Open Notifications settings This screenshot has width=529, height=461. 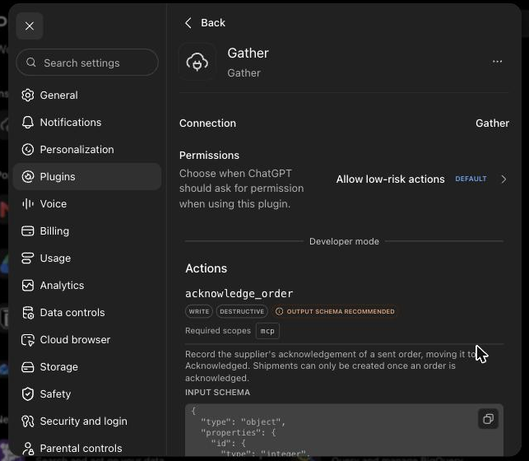pos(87,123)
